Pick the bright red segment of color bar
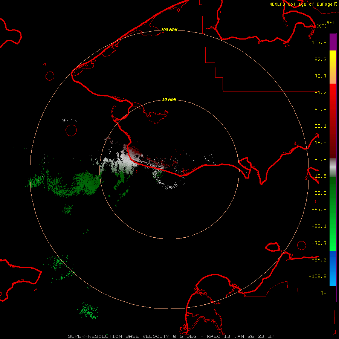339x339 pixels. (333, 121)
